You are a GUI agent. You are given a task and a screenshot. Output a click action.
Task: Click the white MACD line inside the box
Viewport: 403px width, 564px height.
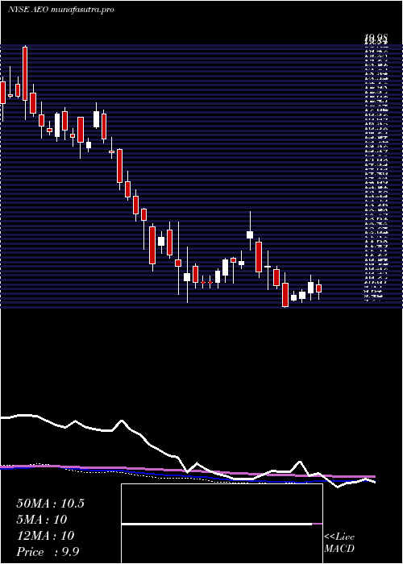coord(217,525)
